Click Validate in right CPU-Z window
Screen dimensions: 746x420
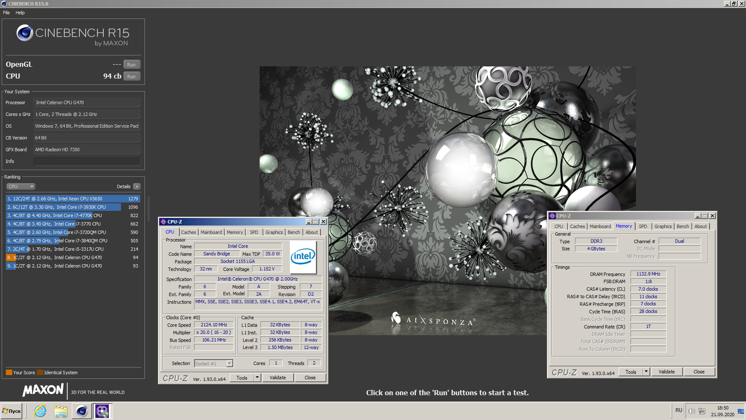point(667,372)
